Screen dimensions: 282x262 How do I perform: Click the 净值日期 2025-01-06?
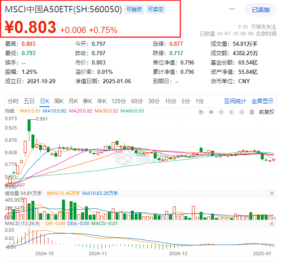117,81
